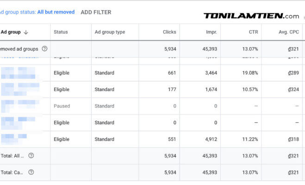Image resolution: width=305 pixels, height=185 pixels.
Task: Click the Total: Ca... row label
Action: [12, 173]
